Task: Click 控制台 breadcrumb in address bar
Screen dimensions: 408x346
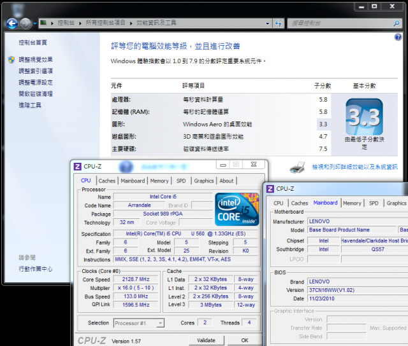Action: coord(66,23)
